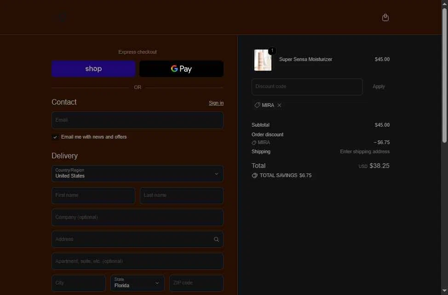Click the MIRA discount tag icon
448x295 pixels.
[257, 105]
